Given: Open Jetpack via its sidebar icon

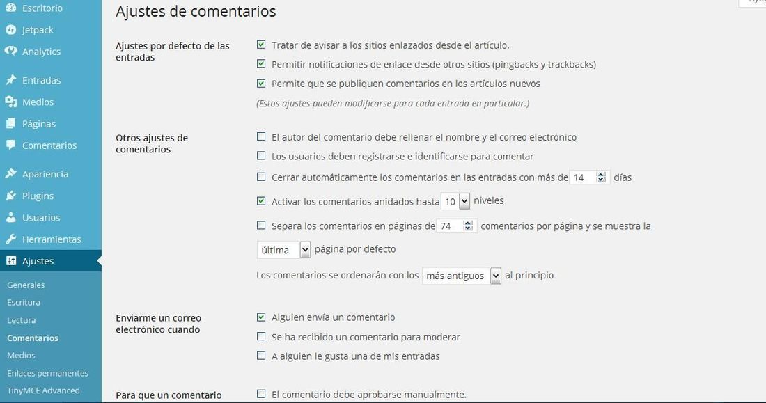Looking at the screenshot, I should point(10,30).
